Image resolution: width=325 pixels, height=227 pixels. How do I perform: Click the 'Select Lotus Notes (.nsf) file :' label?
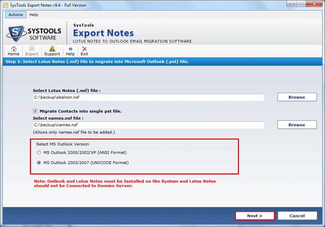pyautogui.click(x=67, y=90)
